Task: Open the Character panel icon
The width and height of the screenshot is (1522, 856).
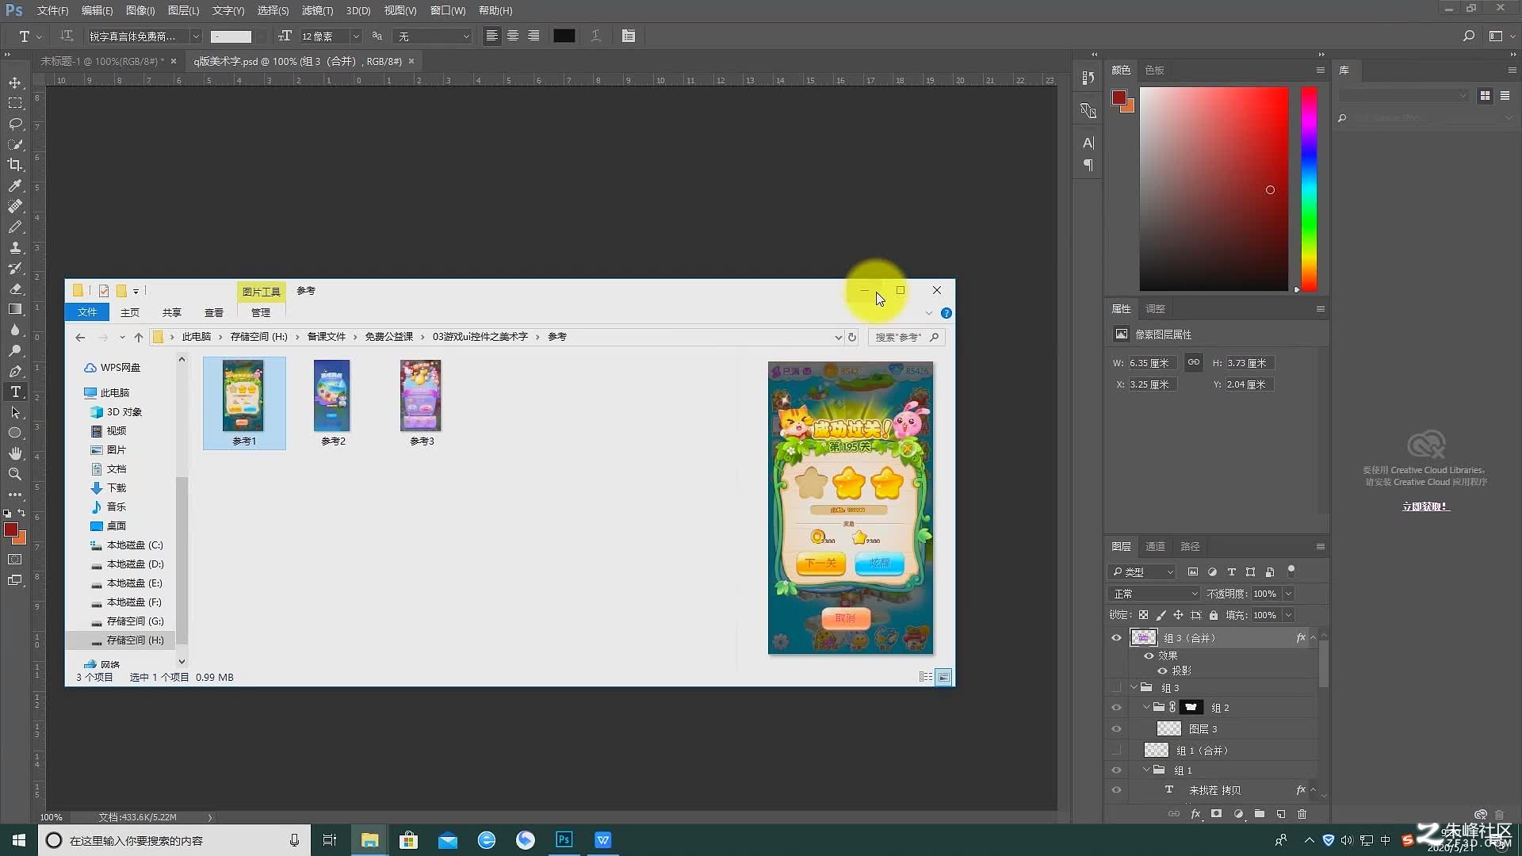Action: [1088, 143]
